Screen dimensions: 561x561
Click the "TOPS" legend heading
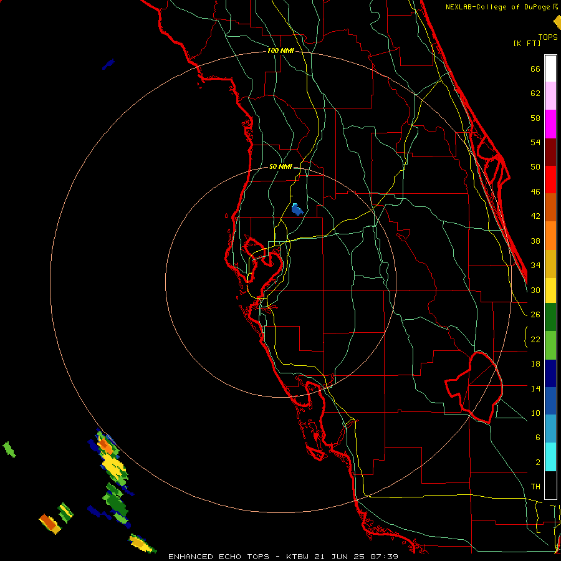(x=548, y=37)
